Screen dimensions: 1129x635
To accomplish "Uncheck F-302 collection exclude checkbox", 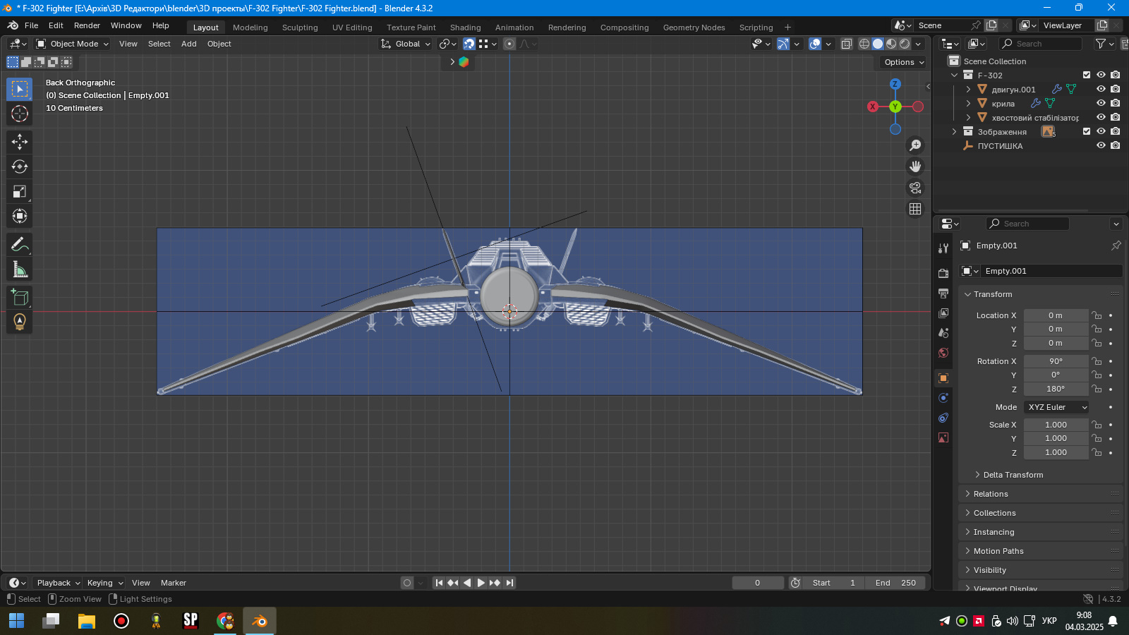I will [x=1087, y=75].
